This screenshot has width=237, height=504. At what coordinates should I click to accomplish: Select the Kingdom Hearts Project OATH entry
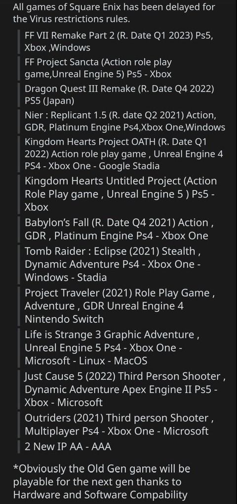[x=124, y=154]
